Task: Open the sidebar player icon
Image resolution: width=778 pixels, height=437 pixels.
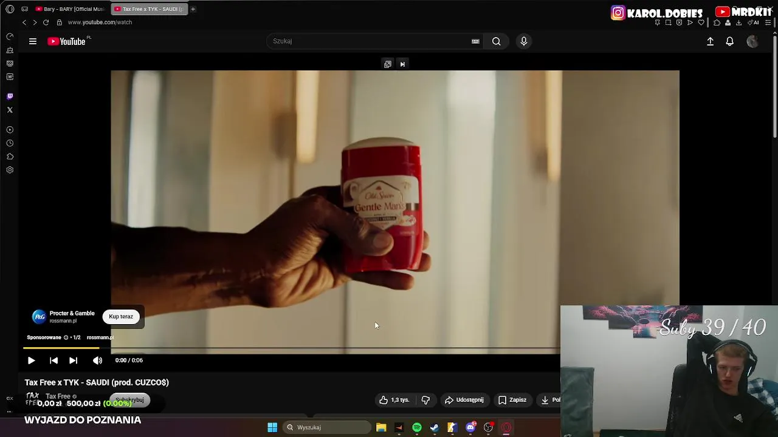Action: [10, 130]
